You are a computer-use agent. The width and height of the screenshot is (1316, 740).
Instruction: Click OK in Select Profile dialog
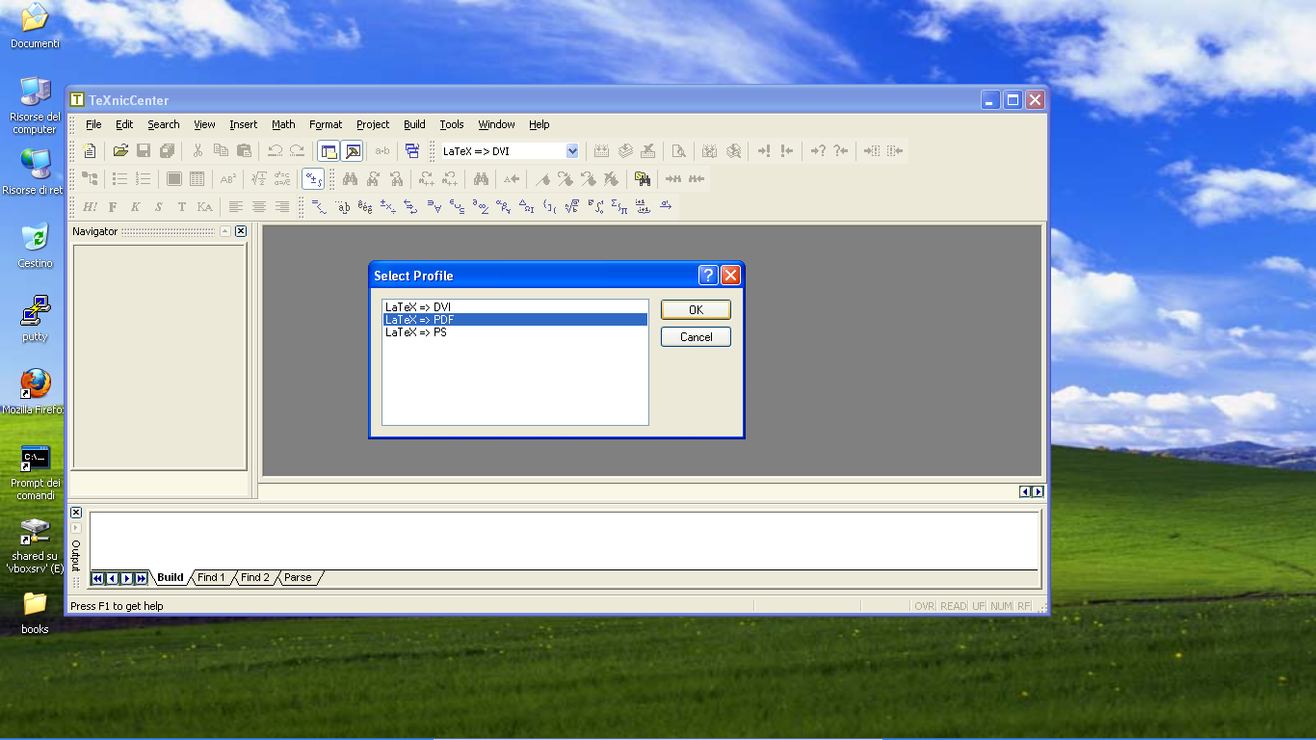[x=696, y=309]
